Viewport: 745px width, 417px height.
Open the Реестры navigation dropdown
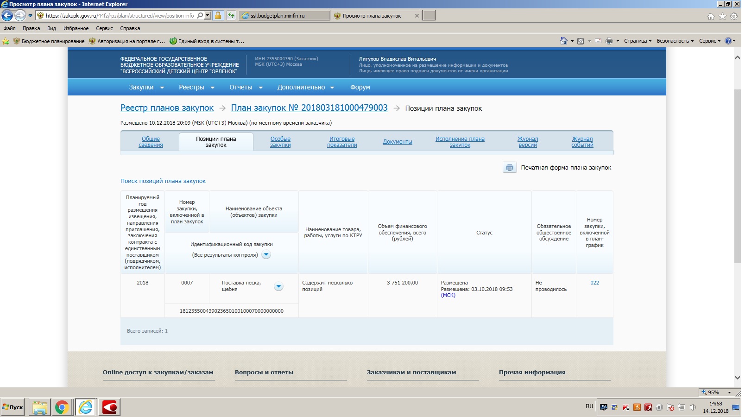point(196,87)
